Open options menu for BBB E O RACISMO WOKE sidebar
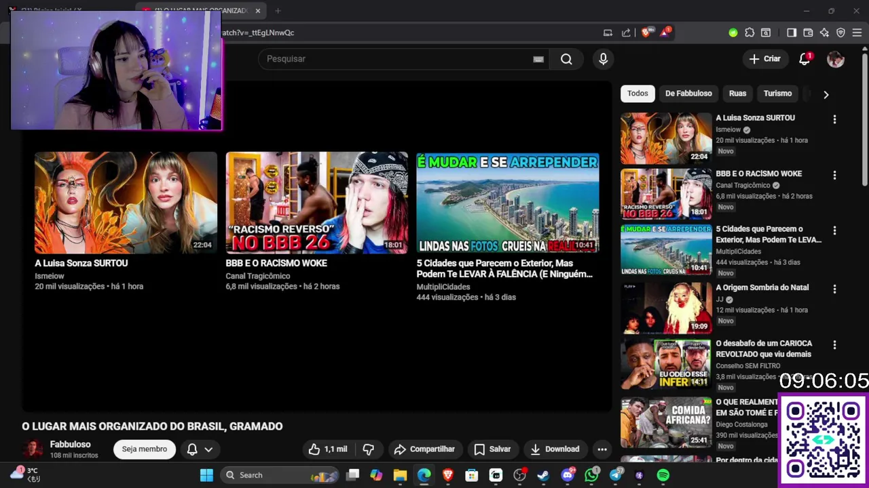869x488 pixels. 834,175
